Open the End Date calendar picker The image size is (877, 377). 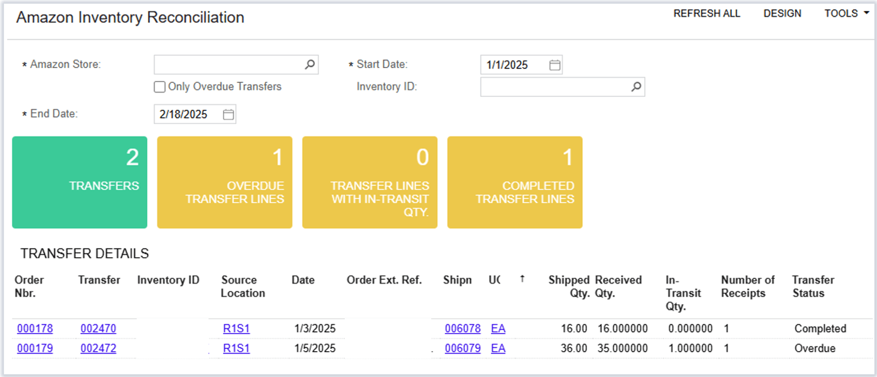(x=229, y=115)
